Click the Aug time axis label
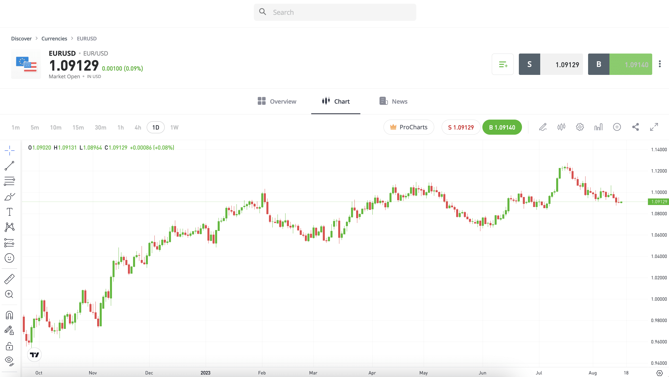 593,373
